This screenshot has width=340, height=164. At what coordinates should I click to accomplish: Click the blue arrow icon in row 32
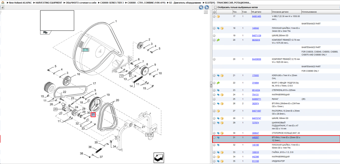[x=218, y=145]
